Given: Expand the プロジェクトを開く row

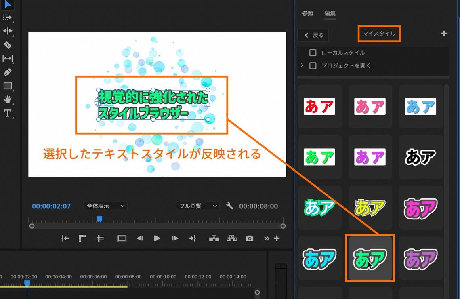Looking at the screenshot, I should point(302,65).
